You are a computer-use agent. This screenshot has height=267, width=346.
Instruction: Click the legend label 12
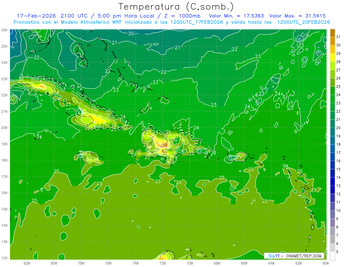339,194
